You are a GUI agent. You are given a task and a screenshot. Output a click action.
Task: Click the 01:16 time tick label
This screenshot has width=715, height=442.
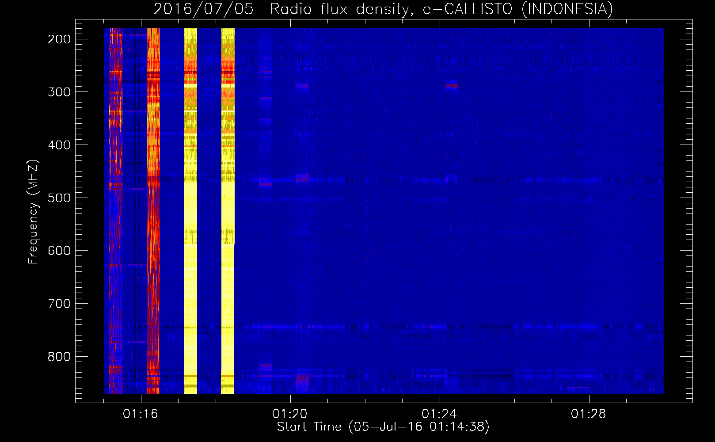141,414
